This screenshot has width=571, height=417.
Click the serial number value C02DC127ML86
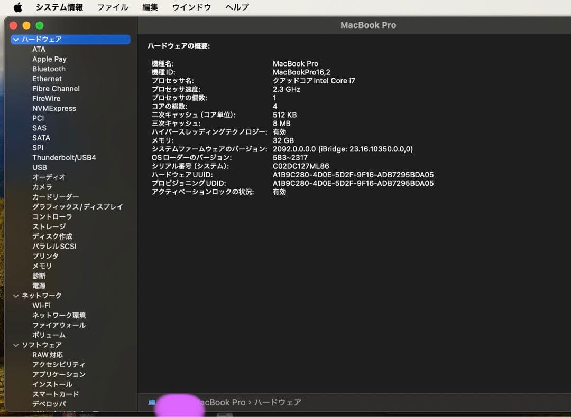pyautogui.click(x=301, y=166)
